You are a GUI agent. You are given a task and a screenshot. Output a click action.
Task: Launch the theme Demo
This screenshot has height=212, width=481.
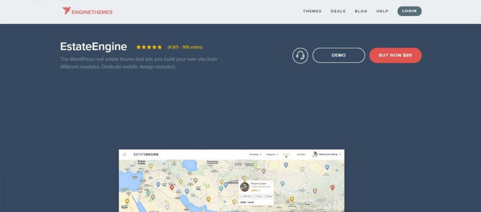(338, 55)
